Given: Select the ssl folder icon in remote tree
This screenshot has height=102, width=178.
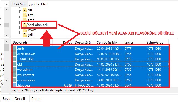Looking at the screenshot, I should pyautogui.click(x=25, y=10).
